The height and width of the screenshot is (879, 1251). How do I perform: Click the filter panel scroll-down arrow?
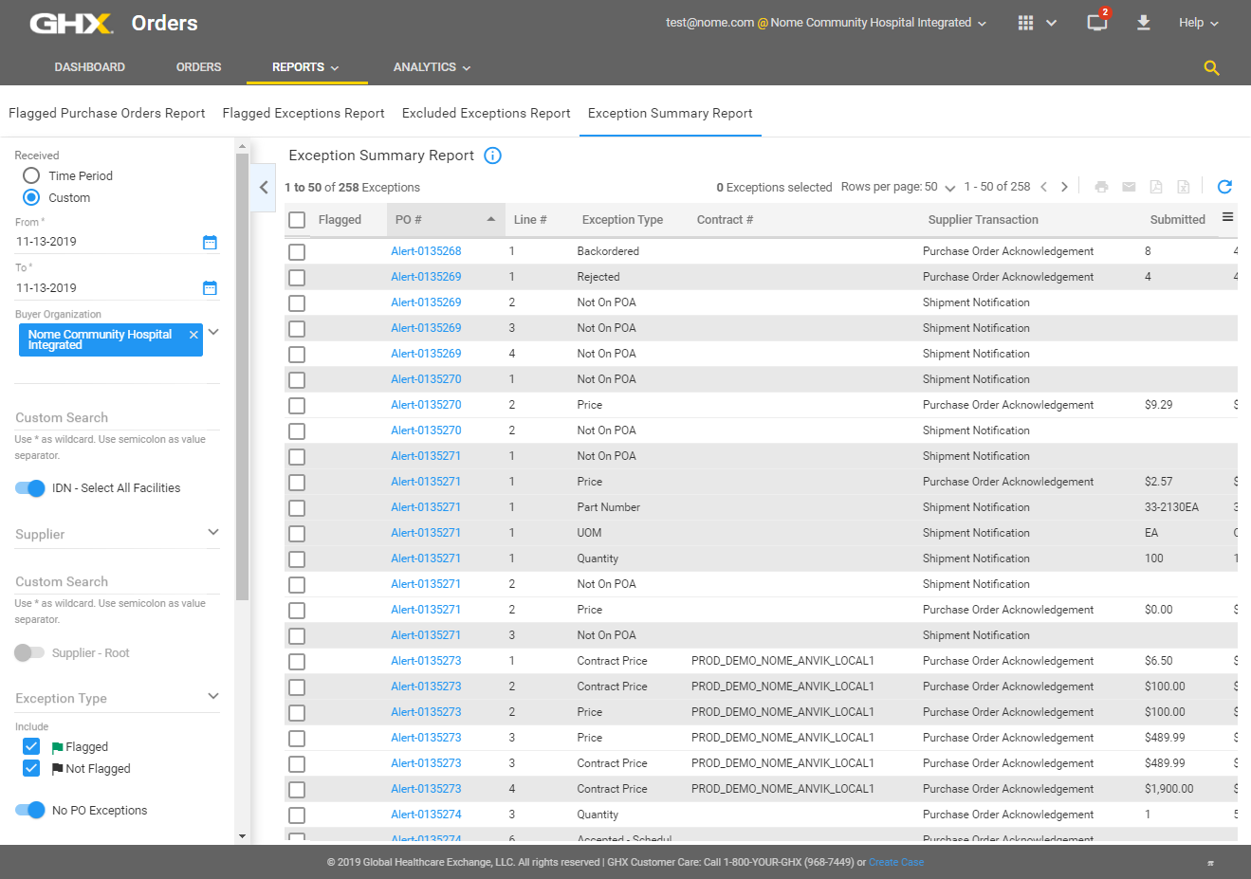(242, 836)
